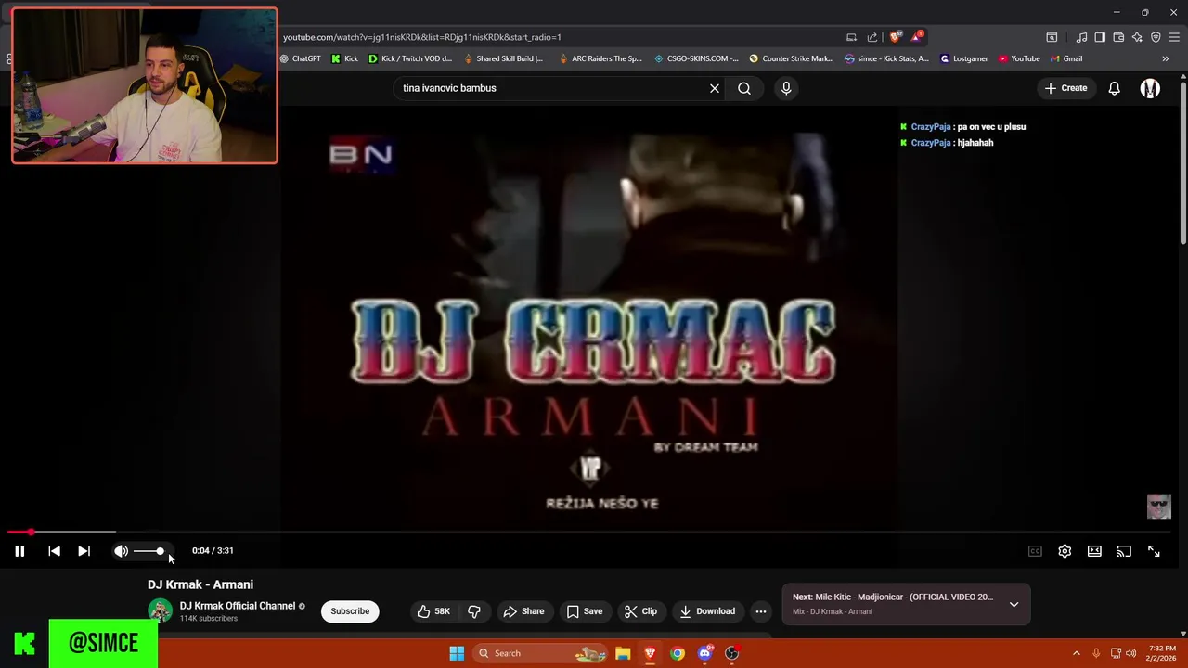Open YouTube notifications bell
Viewport: 1188px width, 668px height.
click(1114, 88)
